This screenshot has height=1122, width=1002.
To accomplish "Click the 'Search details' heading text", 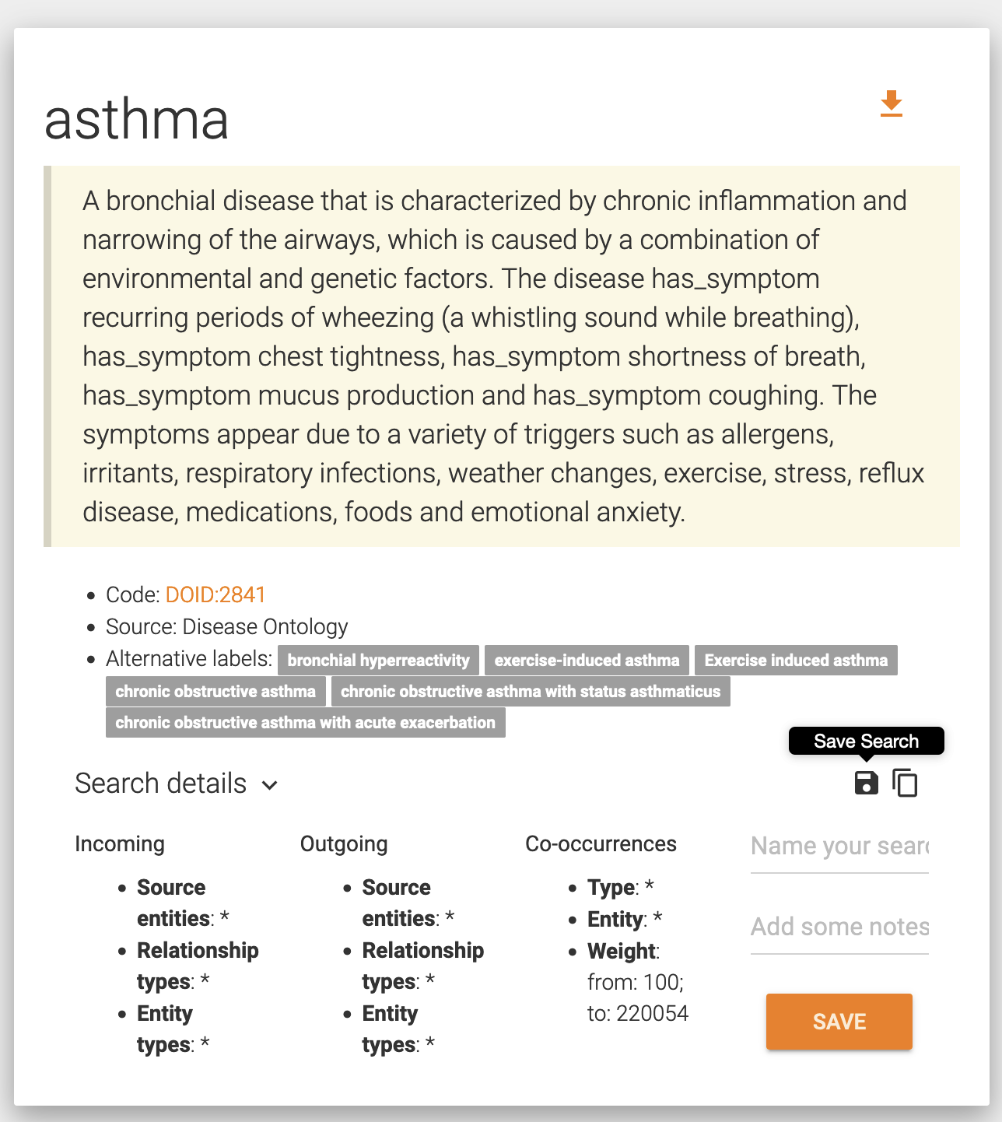I will coord(160,784).
